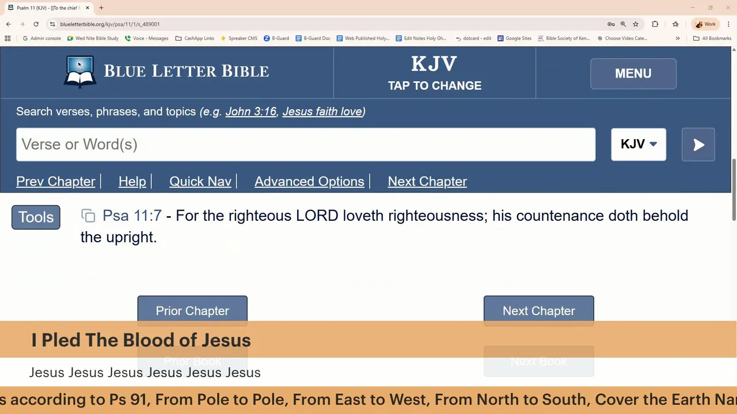Open the Work profile button
This screenshot has height=414, width=737.
pyautogui.click(x=706, y=24)
